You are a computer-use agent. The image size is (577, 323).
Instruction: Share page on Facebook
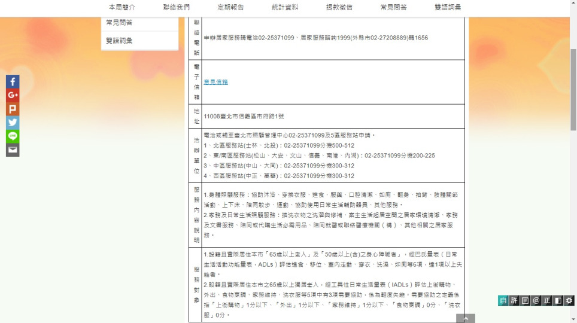(x=13, y=81)
